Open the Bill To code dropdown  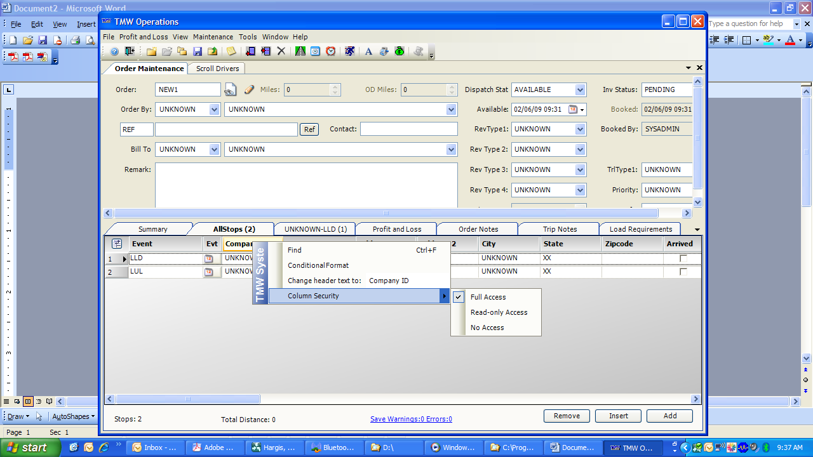point(214,150)
